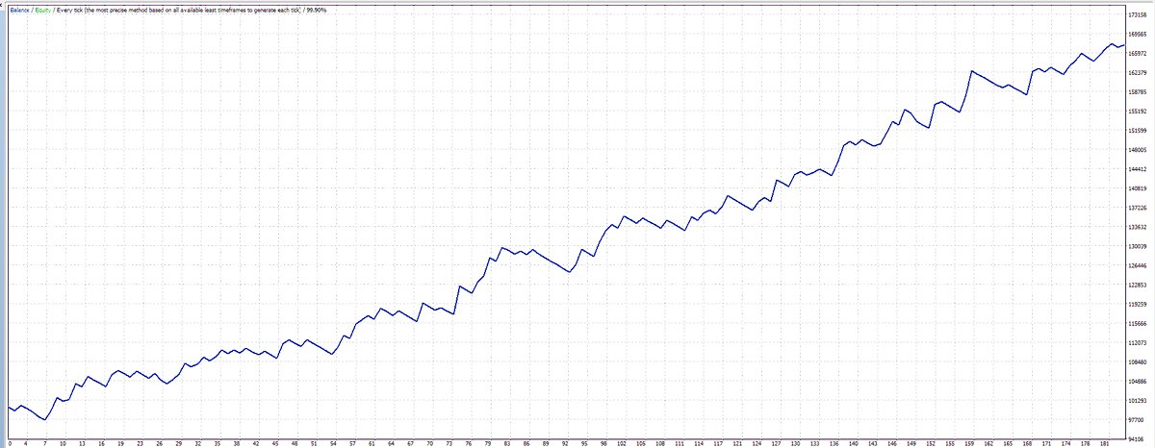Click trade number 92 on the bottom axis
1155x448 pixels.
[x=565, y=444]
